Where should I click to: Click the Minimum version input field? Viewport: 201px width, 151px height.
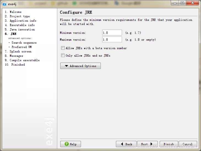click(112, 33)
